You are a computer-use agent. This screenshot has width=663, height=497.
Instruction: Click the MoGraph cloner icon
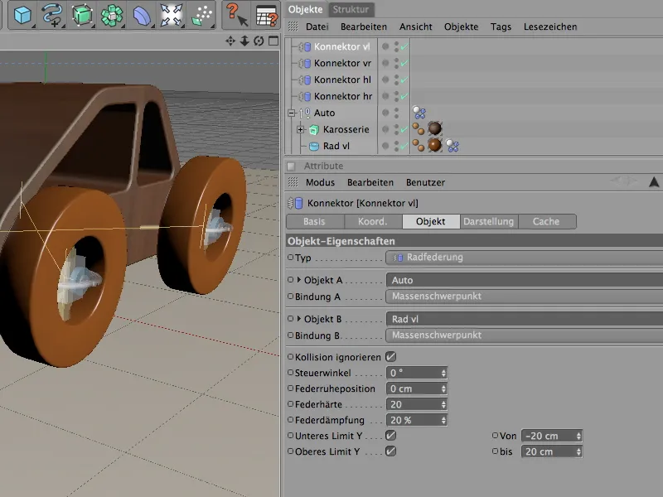(x=111, y=15)
